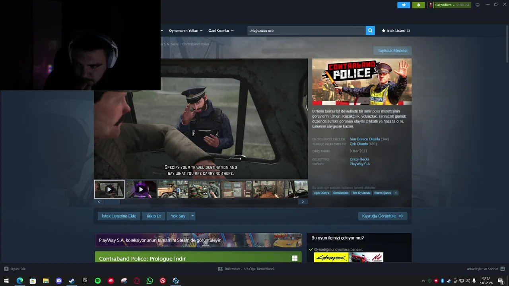The image size is (509, 286).
Task: Click the store search magnifier button
Action: (x=370, y=31)
